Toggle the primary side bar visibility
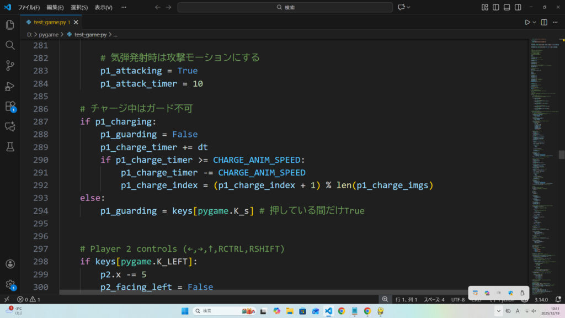The width and height of the screenshot is (565, 318). point(496,7)
